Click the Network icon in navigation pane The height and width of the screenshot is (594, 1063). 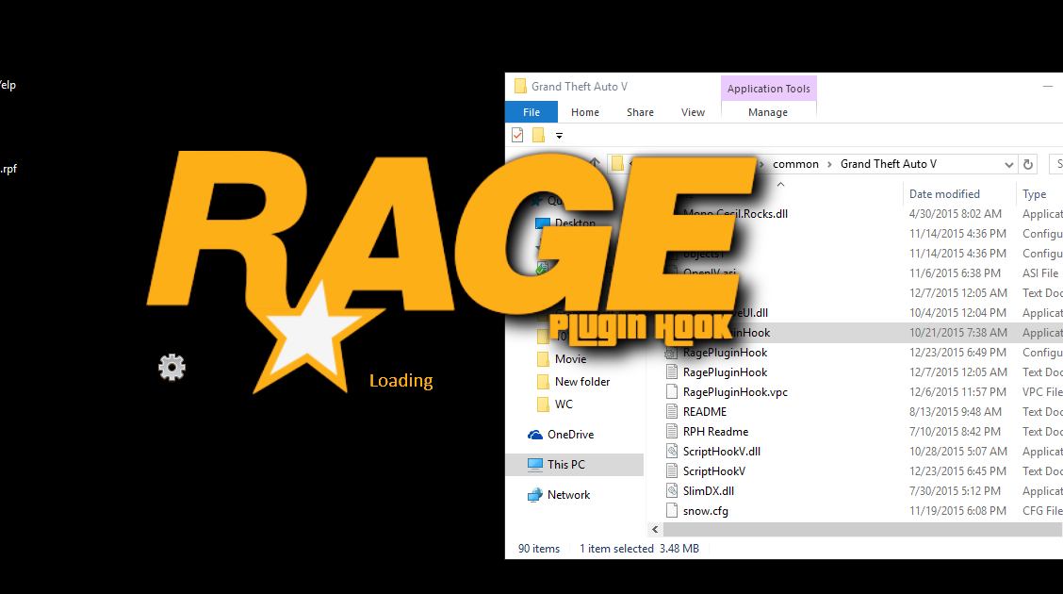click(x=535, y=495)
